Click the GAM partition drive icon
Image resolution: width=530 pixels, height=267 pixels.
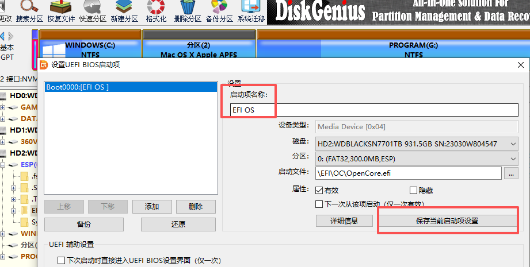(13, 107)
